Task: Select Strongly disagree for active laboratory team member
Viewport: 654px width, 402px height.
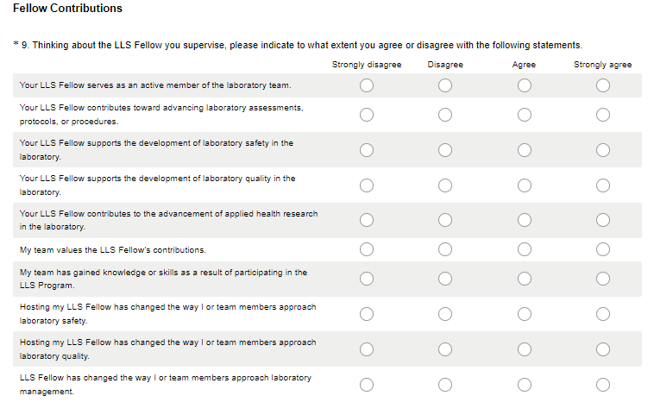Action: point(367,85)
